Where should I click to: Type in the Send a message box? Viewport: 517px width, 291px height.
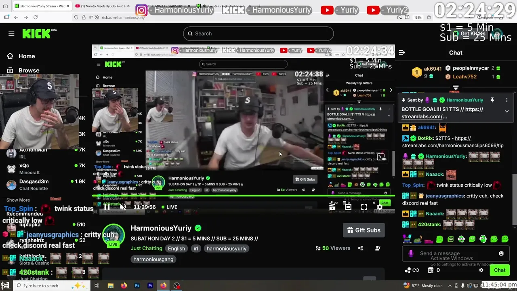pyautogui.click(x=456, y=253)
